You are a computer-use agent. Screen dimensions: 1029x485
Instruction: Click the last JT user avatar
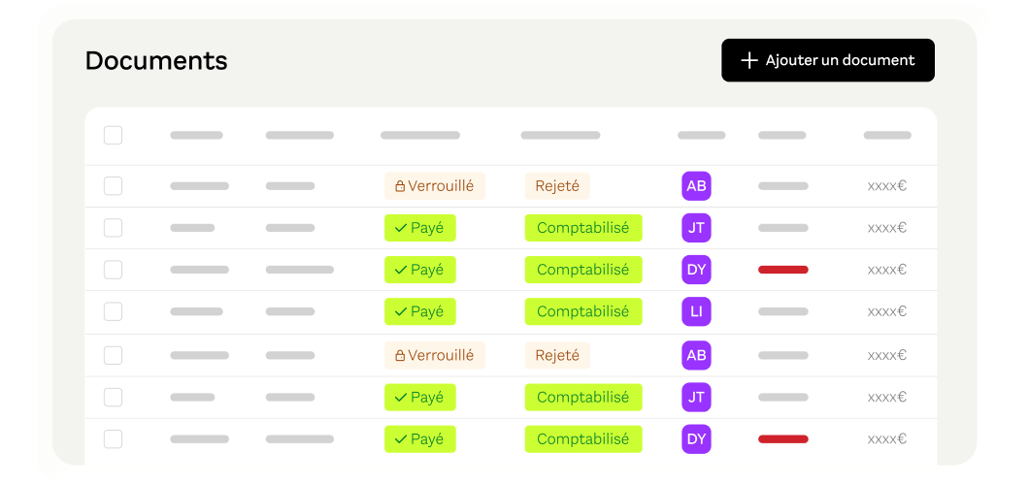[x=696, y=397]
